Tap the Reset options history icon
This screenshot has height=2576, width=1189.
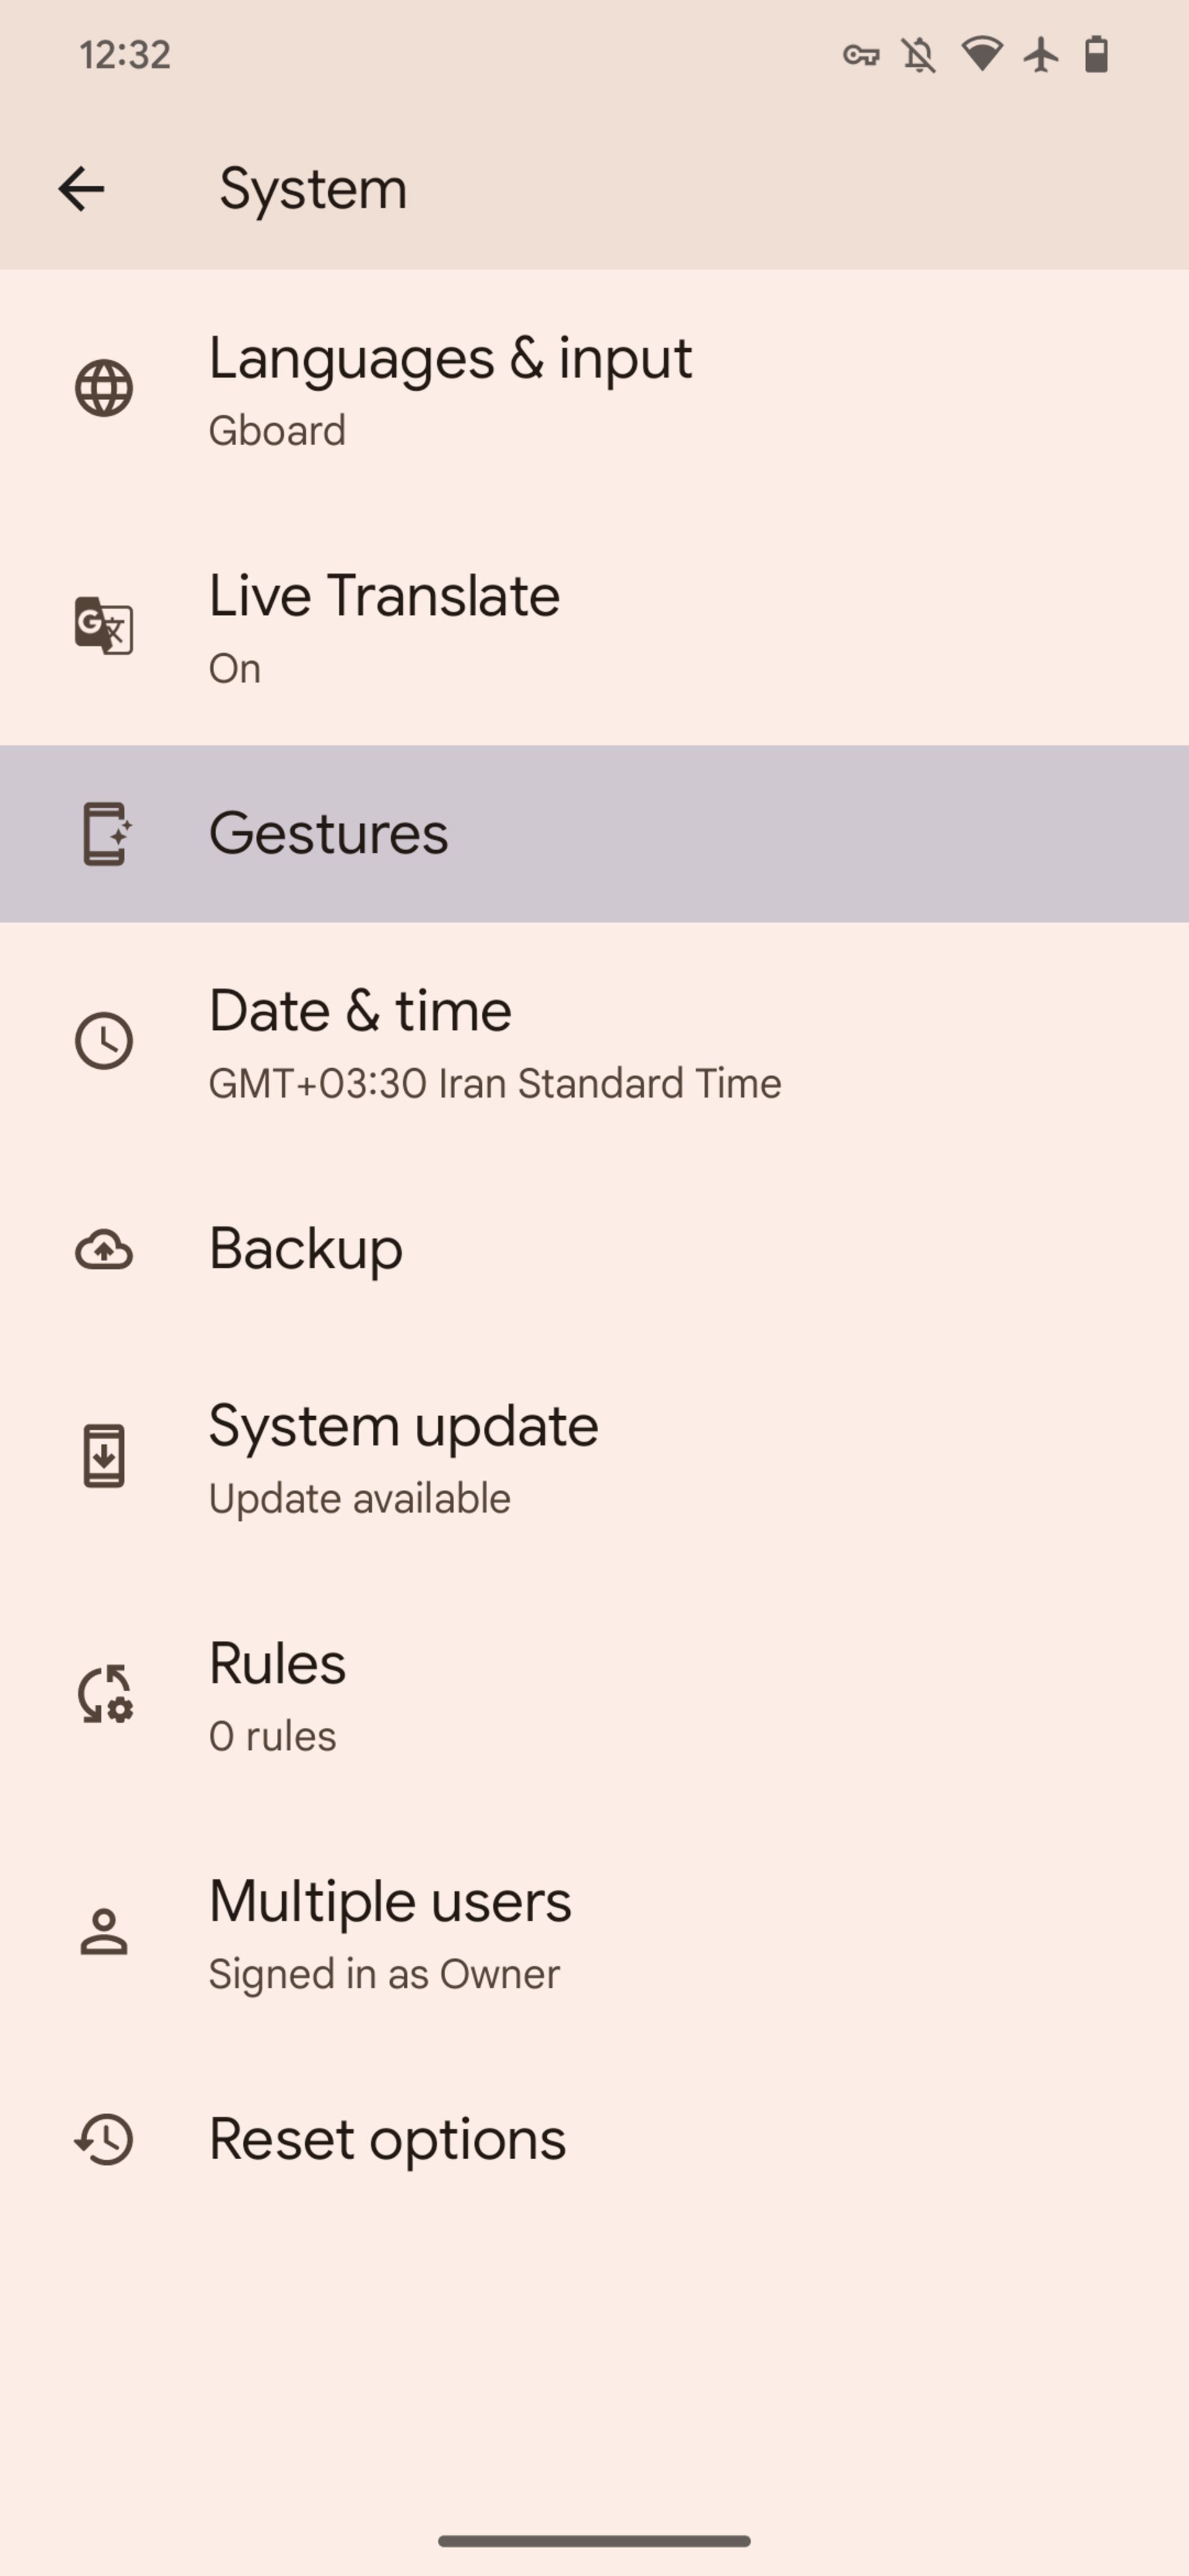coord(104,2139)
